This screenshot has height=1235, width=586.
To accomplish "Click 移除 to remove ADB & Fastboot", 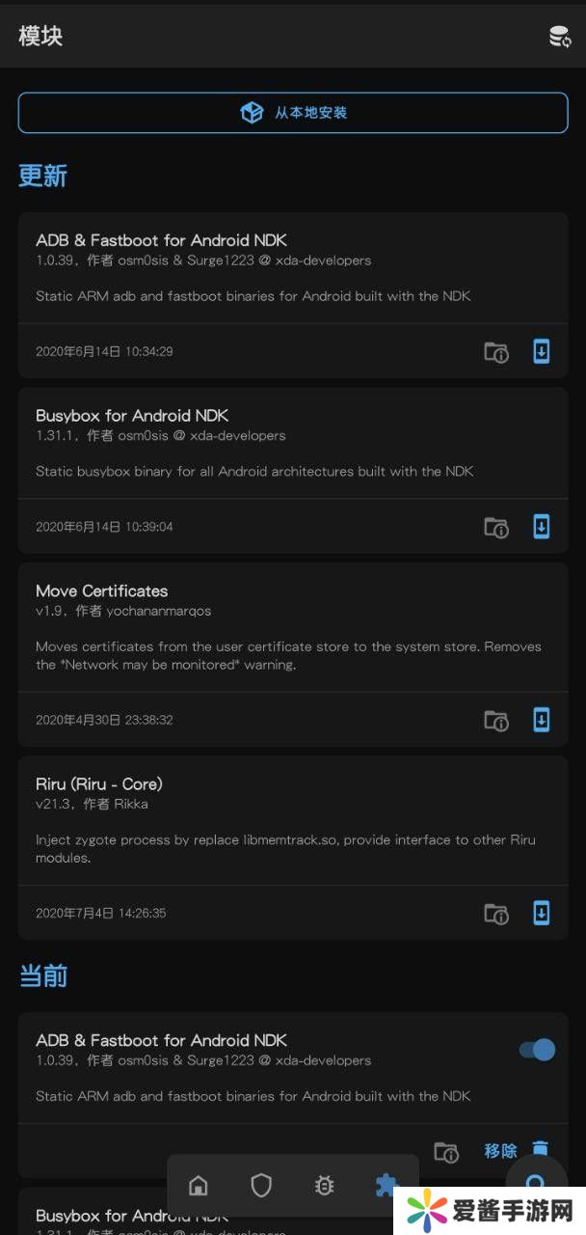I will click(501, 1150).
